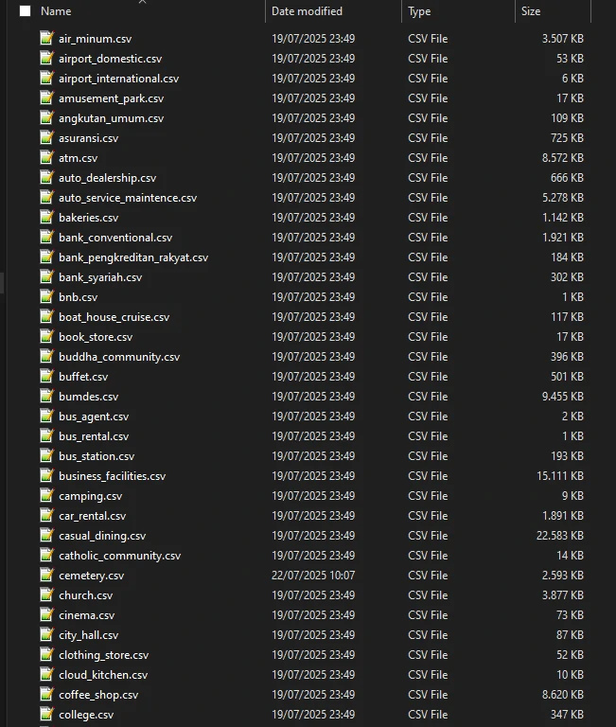Image resolution: width=616 pixels, height=727 pixels.
Task: Click the atm.csv file icon
Action: point(46,158)
